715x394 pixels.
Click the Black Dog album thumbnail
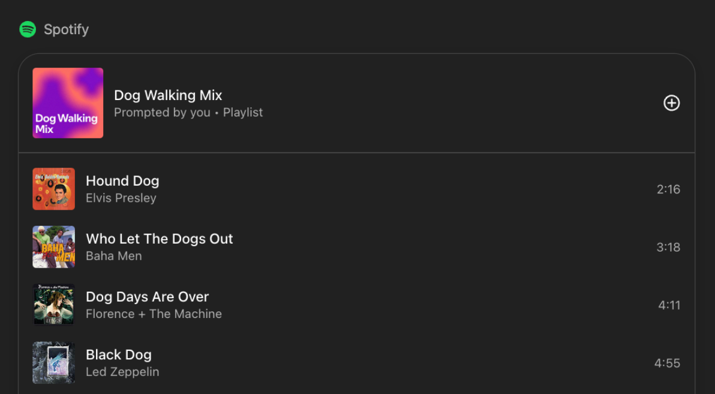[x=54, y=363]
